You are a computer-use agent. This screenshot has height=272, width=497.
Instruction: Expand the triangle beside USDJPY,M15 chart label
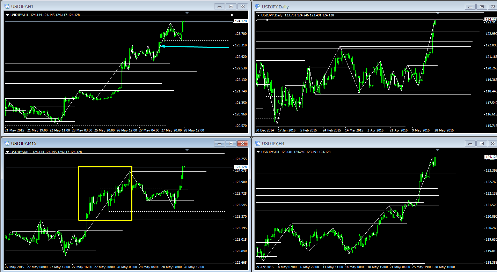click(x=7, y=152)
